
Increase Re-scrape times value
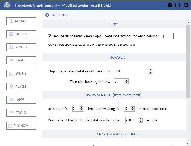click(81, 108)
